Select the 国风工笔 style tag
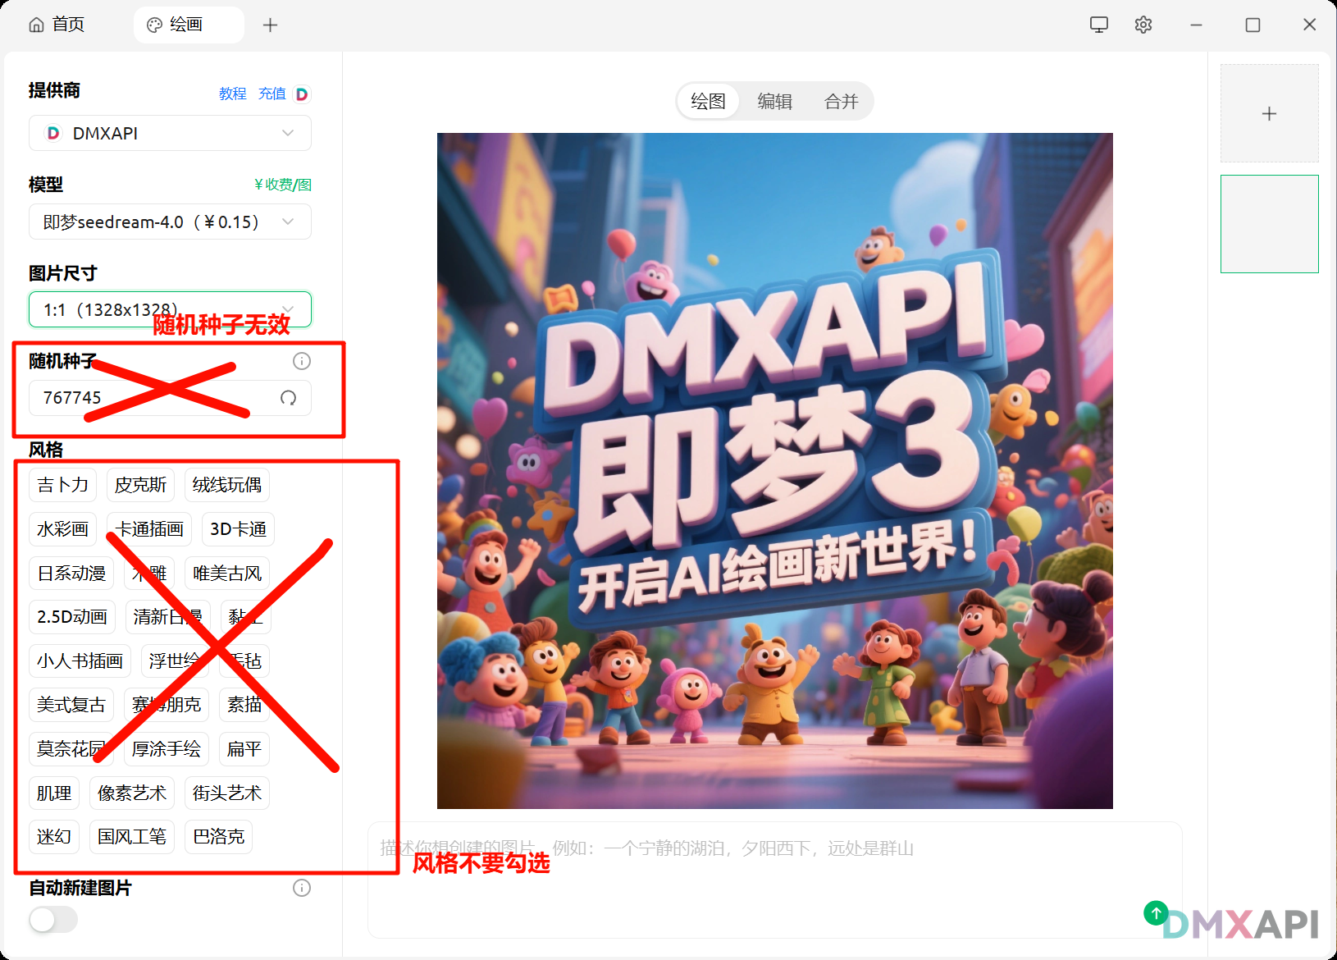This screenshot has width=1337, height=960. (x=131, y=837)
